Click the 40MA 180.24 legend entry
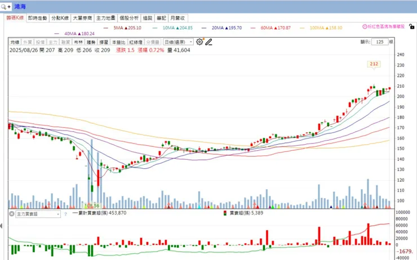The height and width of the screenshot is (260, 417). tap(74, 34)
